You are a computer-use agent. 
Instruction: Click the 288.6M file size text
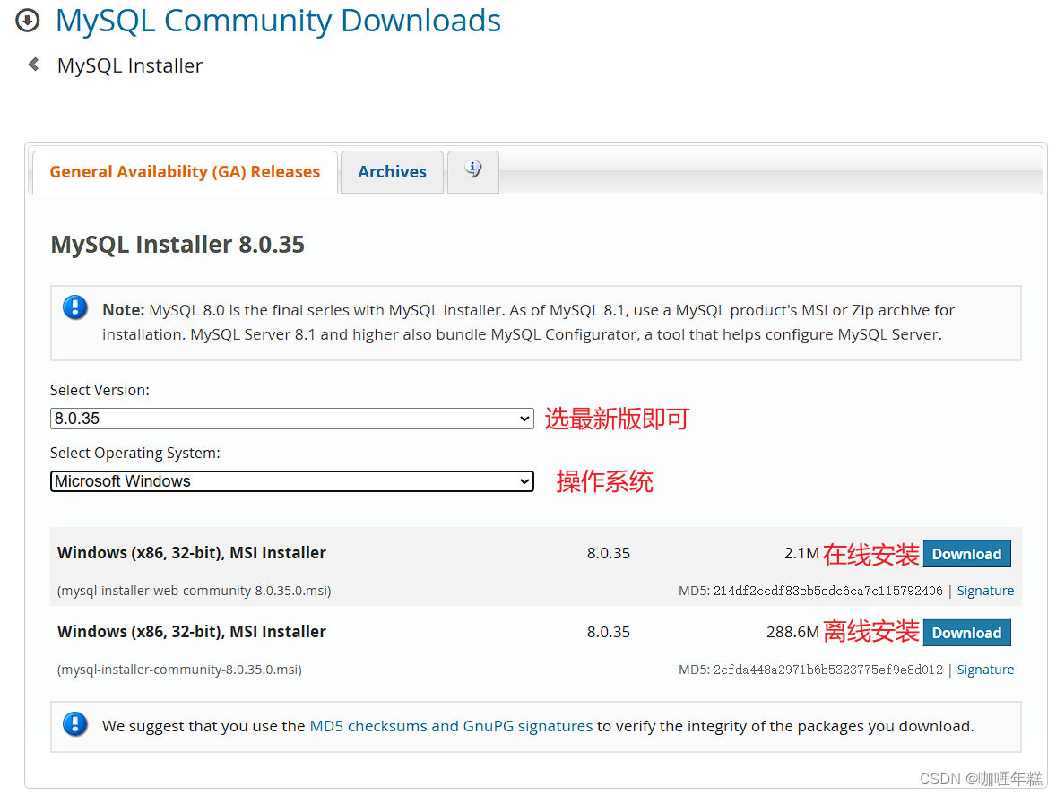pyautogui.click(x=792, y=632)
